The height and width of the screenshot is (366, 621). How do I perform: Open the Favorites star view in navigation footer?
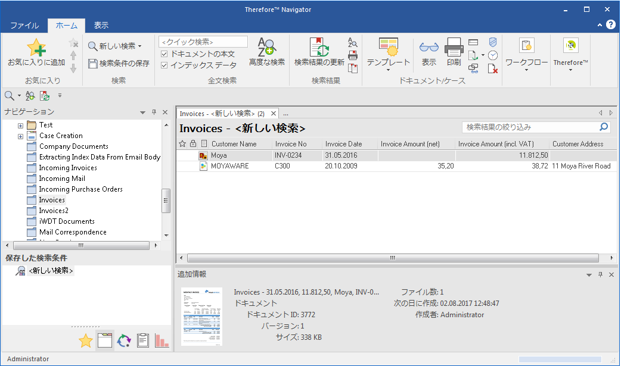pos(86,340)
